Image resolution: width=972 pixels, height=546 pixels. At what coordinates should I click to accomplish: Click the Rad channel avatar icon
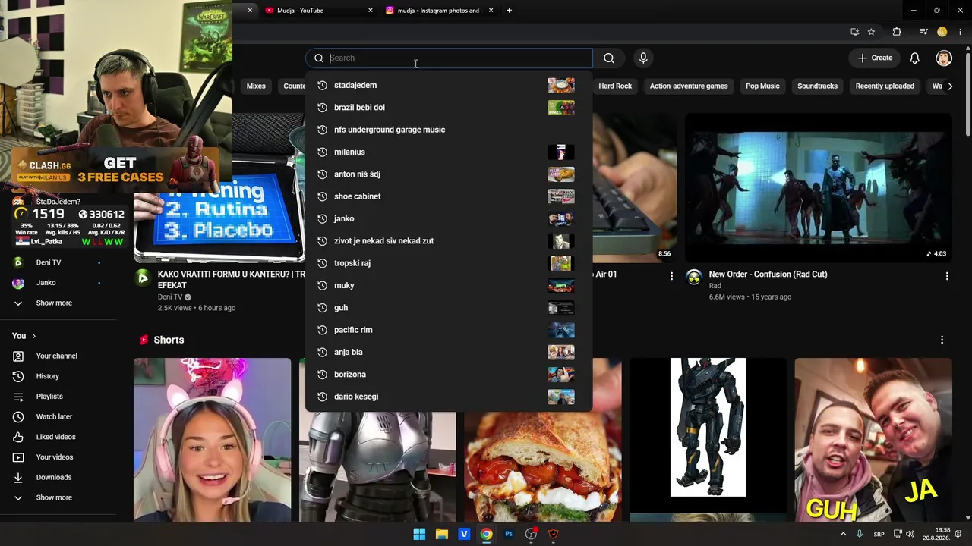[694, 278]
